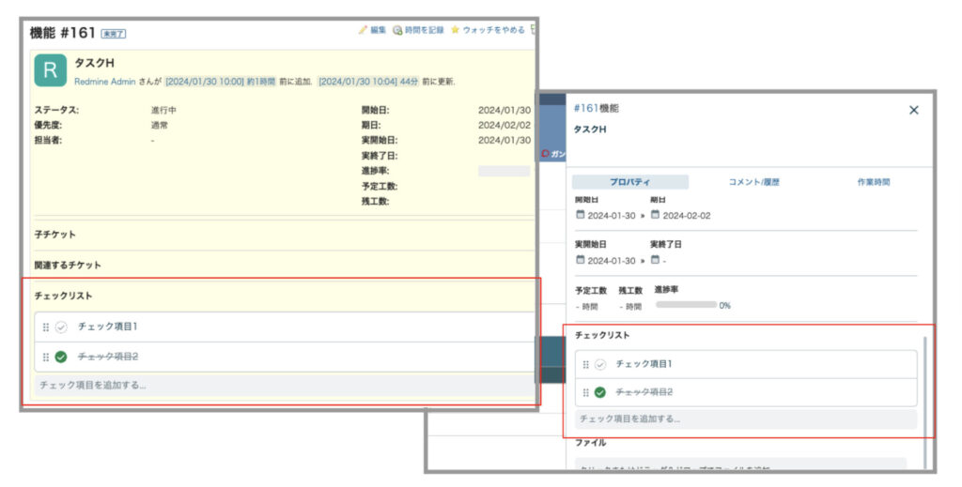
Task: Click the green R avatar for Redmine Admin
Action: [51, 70]
